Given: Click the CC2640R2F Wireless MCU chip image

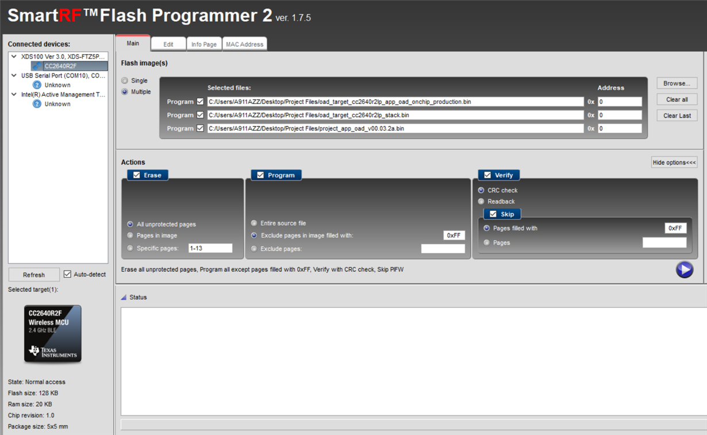Looking at the screenshot, I should click(x=53, y=334).
